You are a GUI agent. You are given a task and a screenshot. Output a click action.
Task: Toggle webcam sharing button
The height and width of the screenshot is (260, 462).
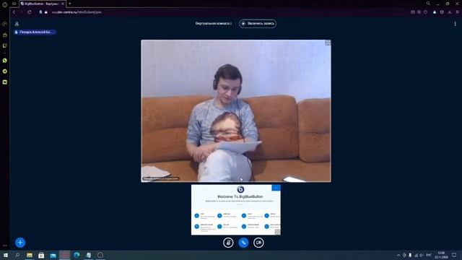(x=258, y=243)
